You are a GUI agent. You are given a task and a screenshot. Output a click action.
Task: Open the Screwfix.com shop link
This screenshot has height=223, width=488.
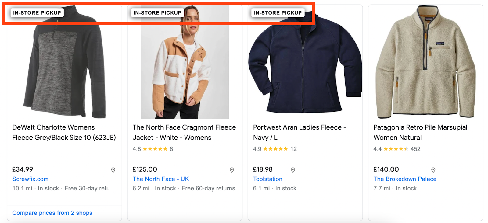30,179
